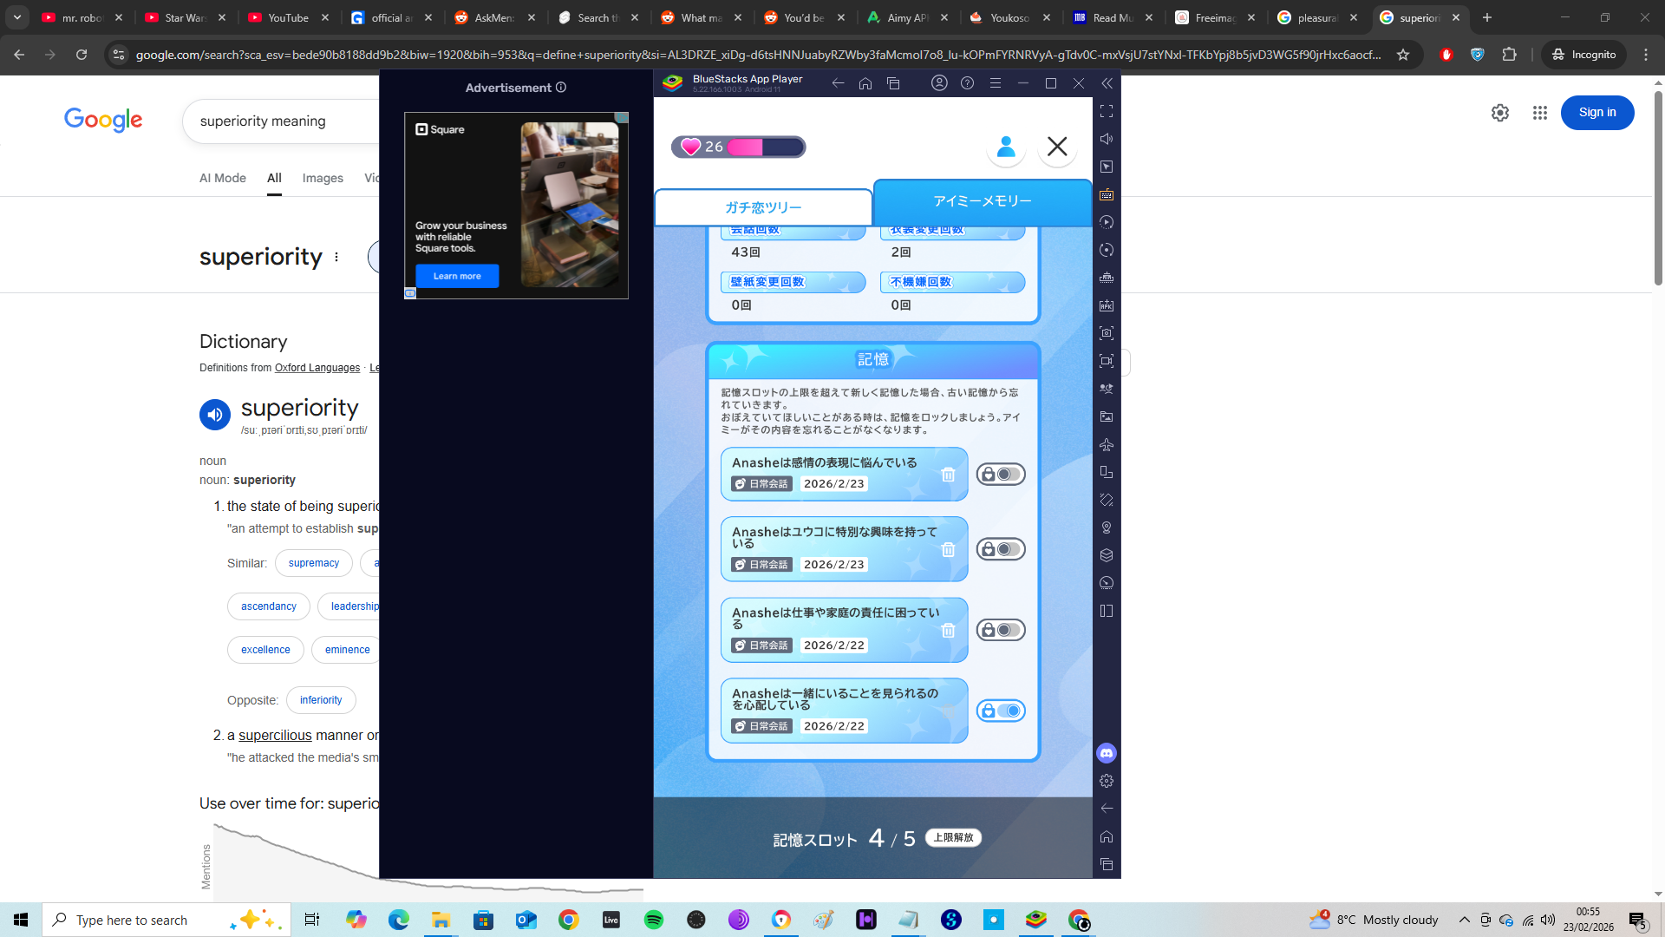Open BlueStacks help question mark icon
Screen dimensions: 1665x937
[968, 83]
